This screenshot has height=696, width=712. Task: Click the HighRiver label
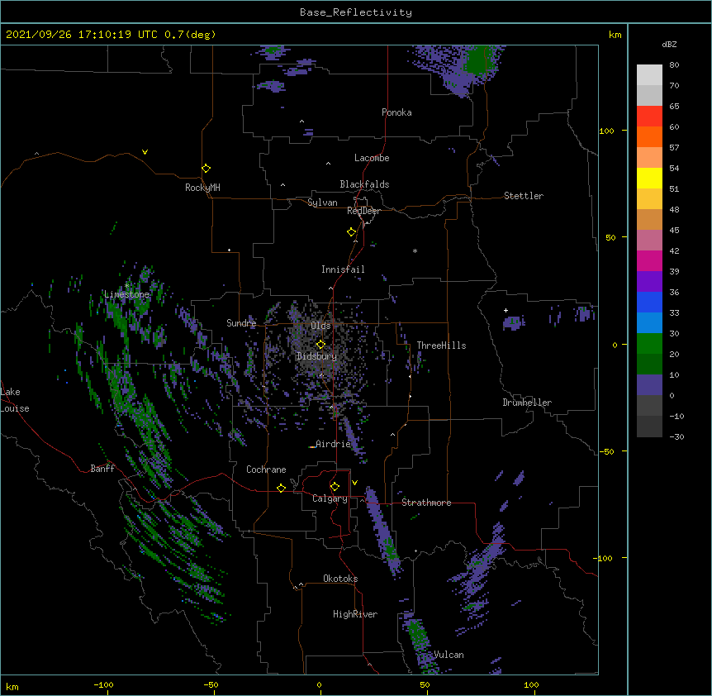(355, 614)
